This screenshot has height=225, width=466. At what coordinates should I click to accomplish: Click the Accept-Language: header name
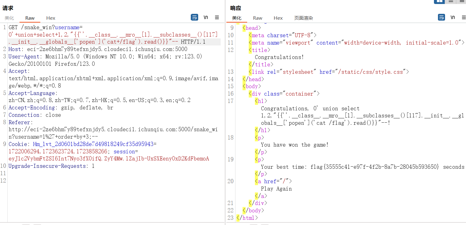tap(33, 93)
